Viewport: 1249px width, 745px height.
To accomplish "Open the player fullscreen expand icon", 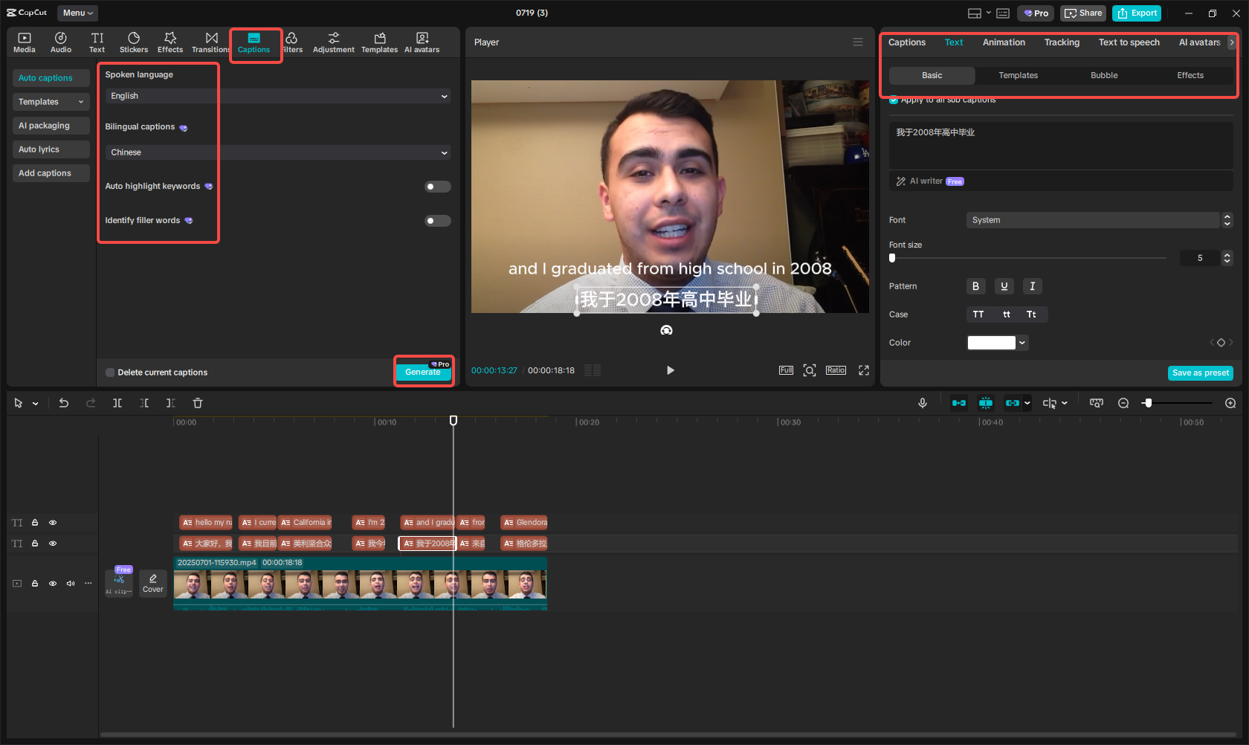I will 864,370.
